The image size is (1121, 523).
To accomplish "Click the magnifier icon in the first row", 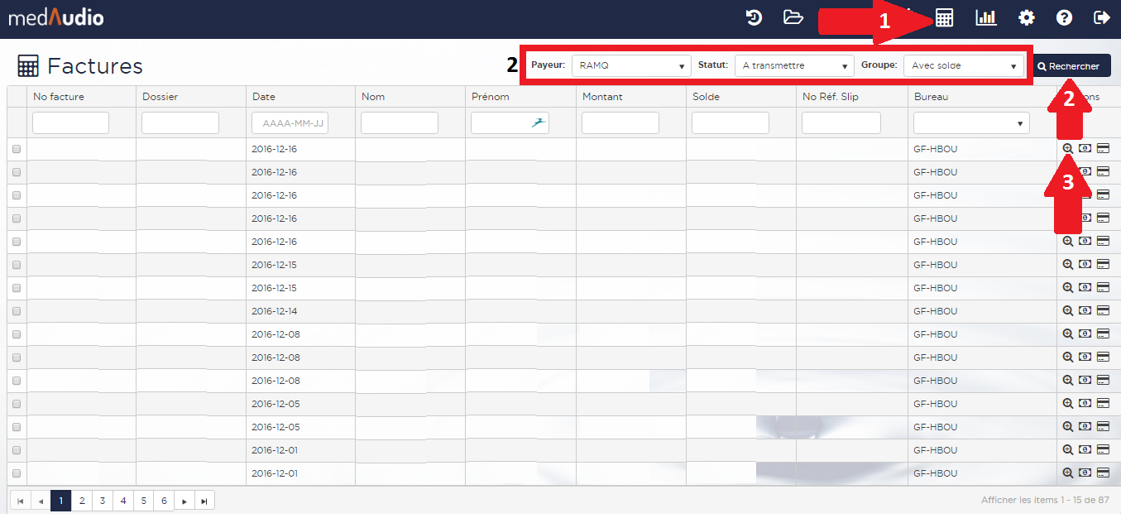I will tap(1067, 148).
